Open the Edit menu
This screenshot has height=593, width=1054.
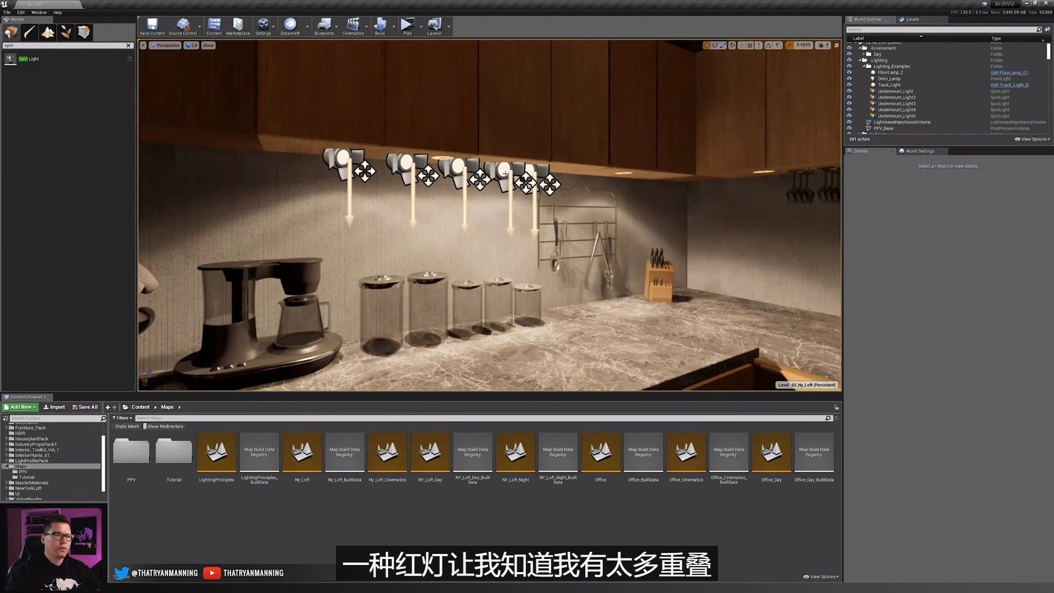click(x=21, y=12)
